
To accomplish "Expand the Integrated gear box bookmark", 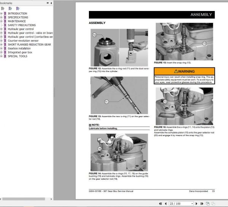I will click(1, 52).
